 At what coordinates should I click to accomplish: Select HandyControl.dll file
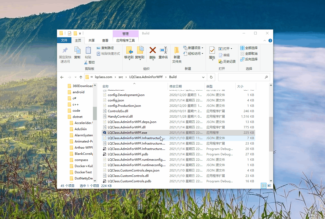(178, 117)
